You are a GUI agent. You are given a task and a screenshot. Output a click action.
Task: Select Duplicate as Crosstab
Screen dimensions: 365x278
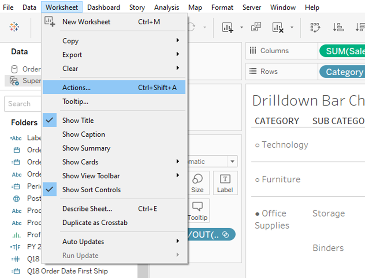click(x=114, y=223)
